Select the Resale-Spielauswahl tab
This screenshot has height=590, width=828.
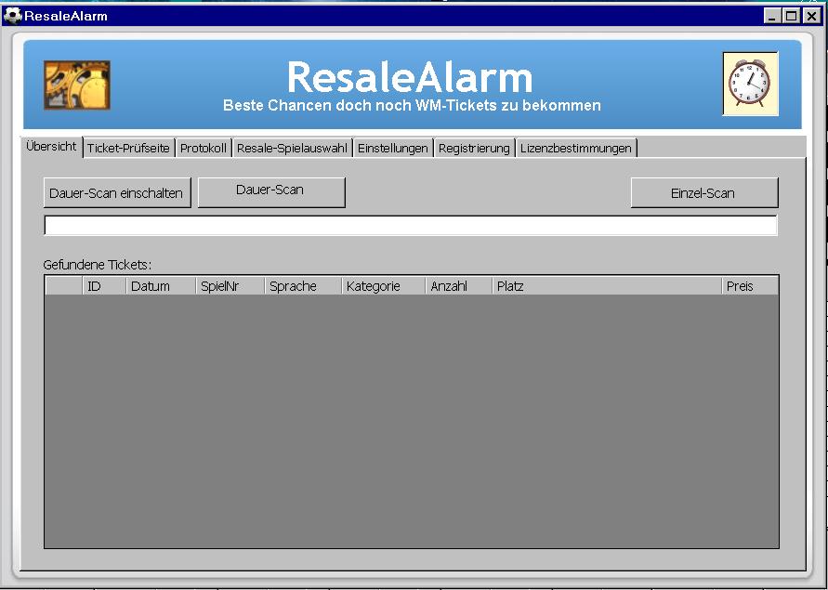[x=292, y=149]
